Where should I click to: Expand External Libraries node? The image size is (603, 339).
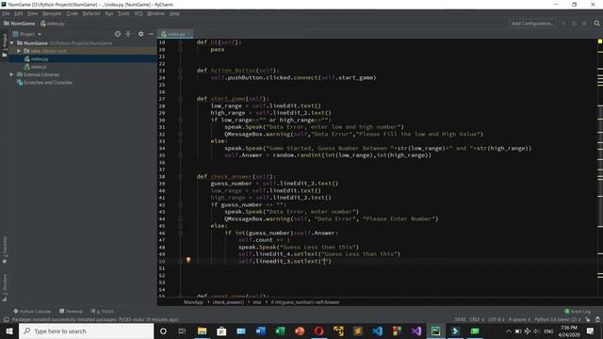[x=12, y=74]
